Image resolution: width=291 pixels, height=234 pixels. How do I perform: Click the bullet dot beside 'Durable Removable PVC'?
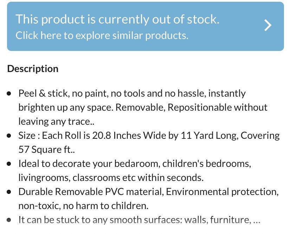click(9, 192)
